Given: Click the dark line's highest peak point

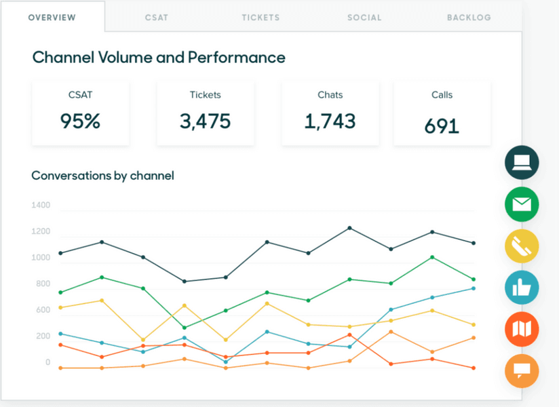Looking at the screenshot, I should click(351, 228).
